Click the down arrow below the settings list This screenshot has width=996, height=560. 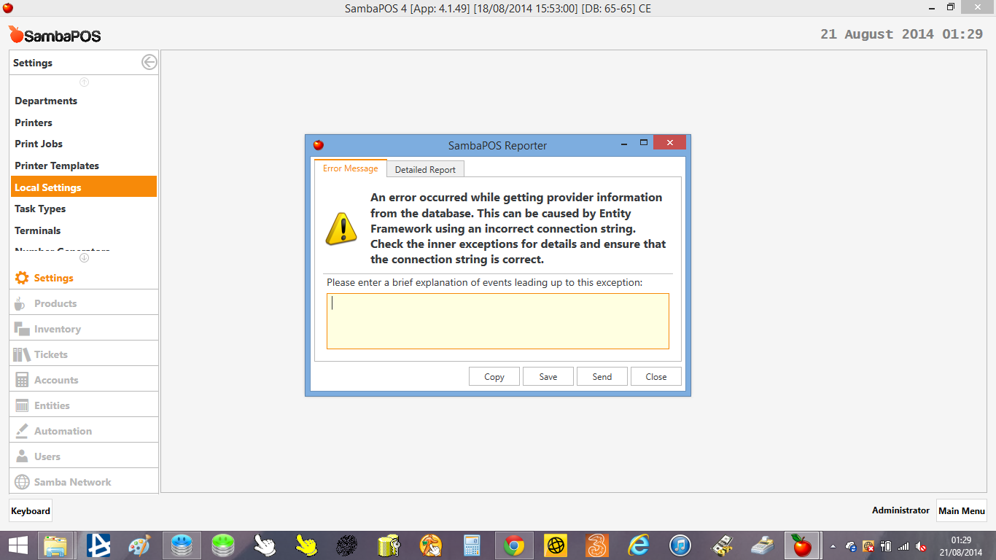coord(84,257)
